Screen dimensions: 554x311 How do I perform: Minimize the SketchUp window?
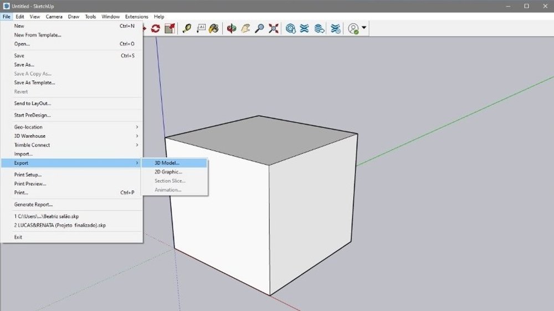pyautogui.click(x=508, y=6)
